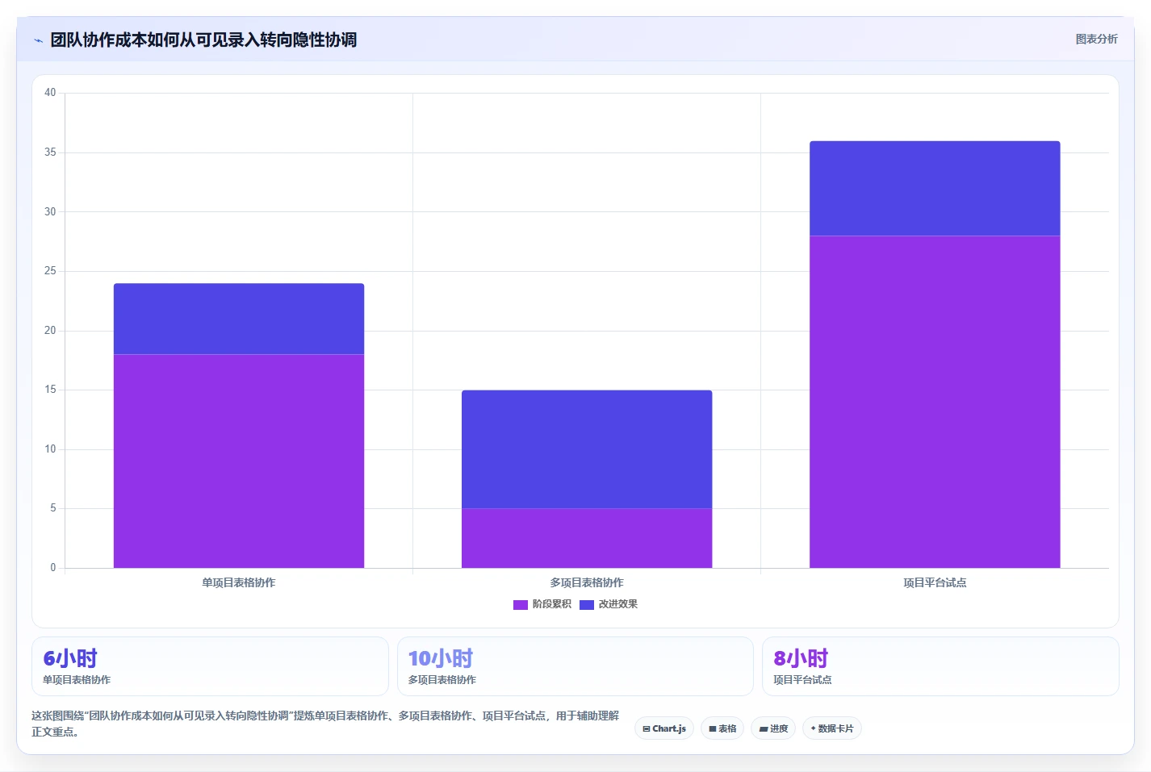The width and height of the screenshot is (1151, 772).
Task: Select the blue 改进效果 bar for 多项目表格协作
Action: pyautogui.click(x=587, y=449)
